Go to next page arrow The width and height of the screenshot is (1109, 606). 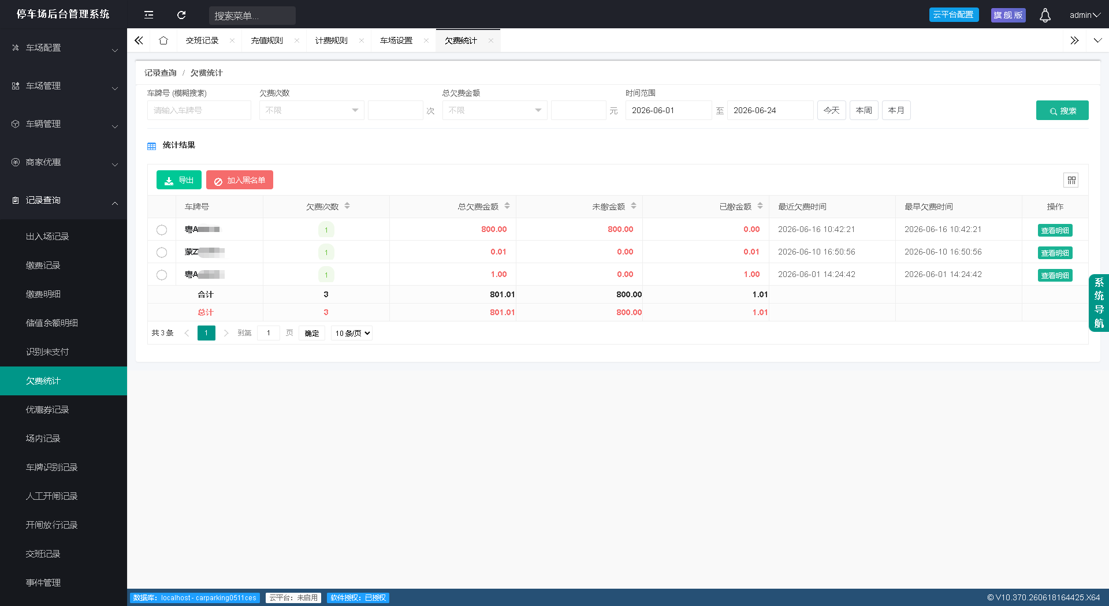(226, 333)
